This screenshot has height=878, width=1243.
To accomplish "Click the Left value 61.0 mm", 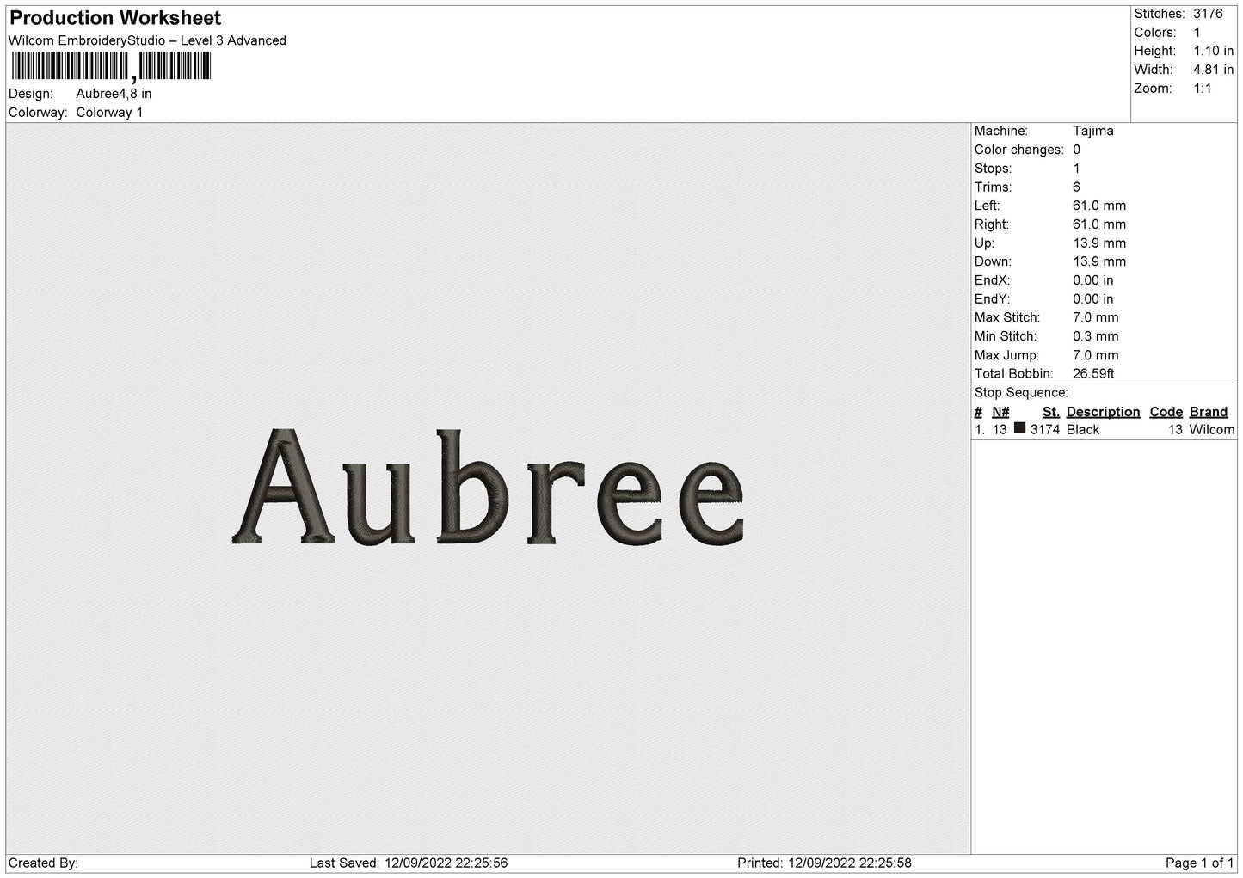I will (1099, 206).
